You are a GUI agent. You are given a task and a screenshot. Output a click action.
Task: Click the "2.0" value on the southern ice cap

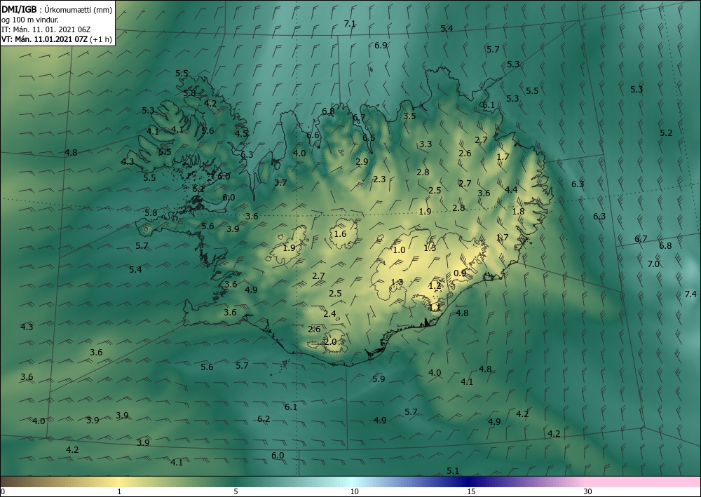point(330,342)
